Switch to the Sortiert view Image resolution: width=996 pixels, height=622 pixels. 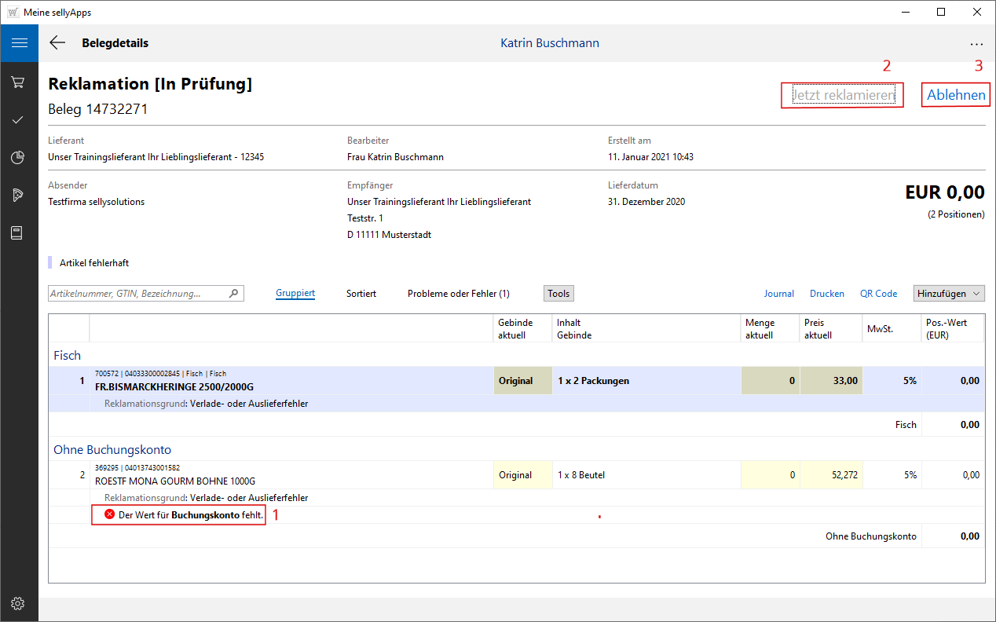(x=361, y=294)
